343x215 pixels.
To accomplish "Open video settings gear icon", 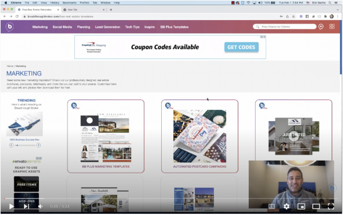I will (286, 206).
